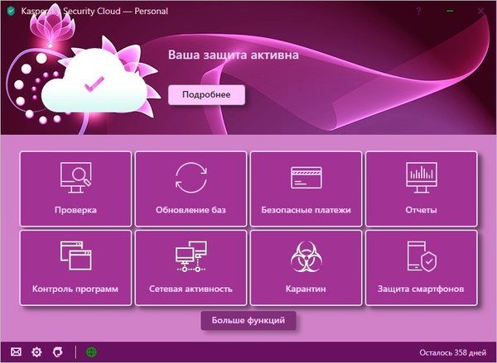Image resolution: width=497 pixels, height=363 pixels.
Task: Click the Больше функций button
Action: coord(248,320)
